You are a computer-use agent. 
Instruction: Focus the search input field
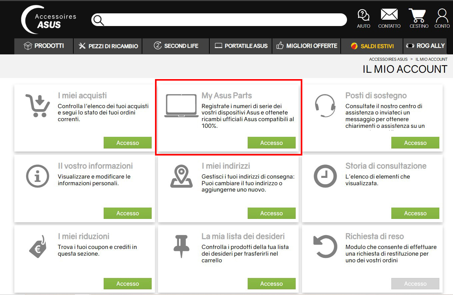(x=219, y=20)
